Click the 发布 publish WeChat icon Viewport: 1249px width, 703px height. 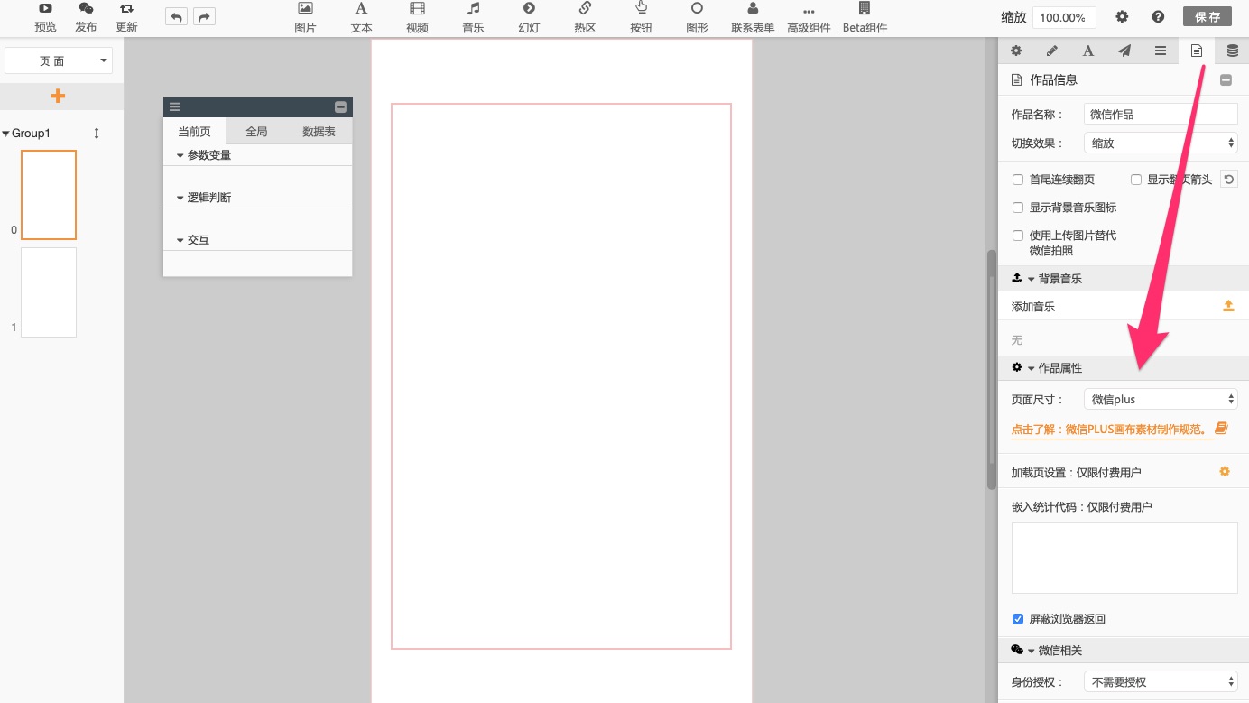(86, 9)
